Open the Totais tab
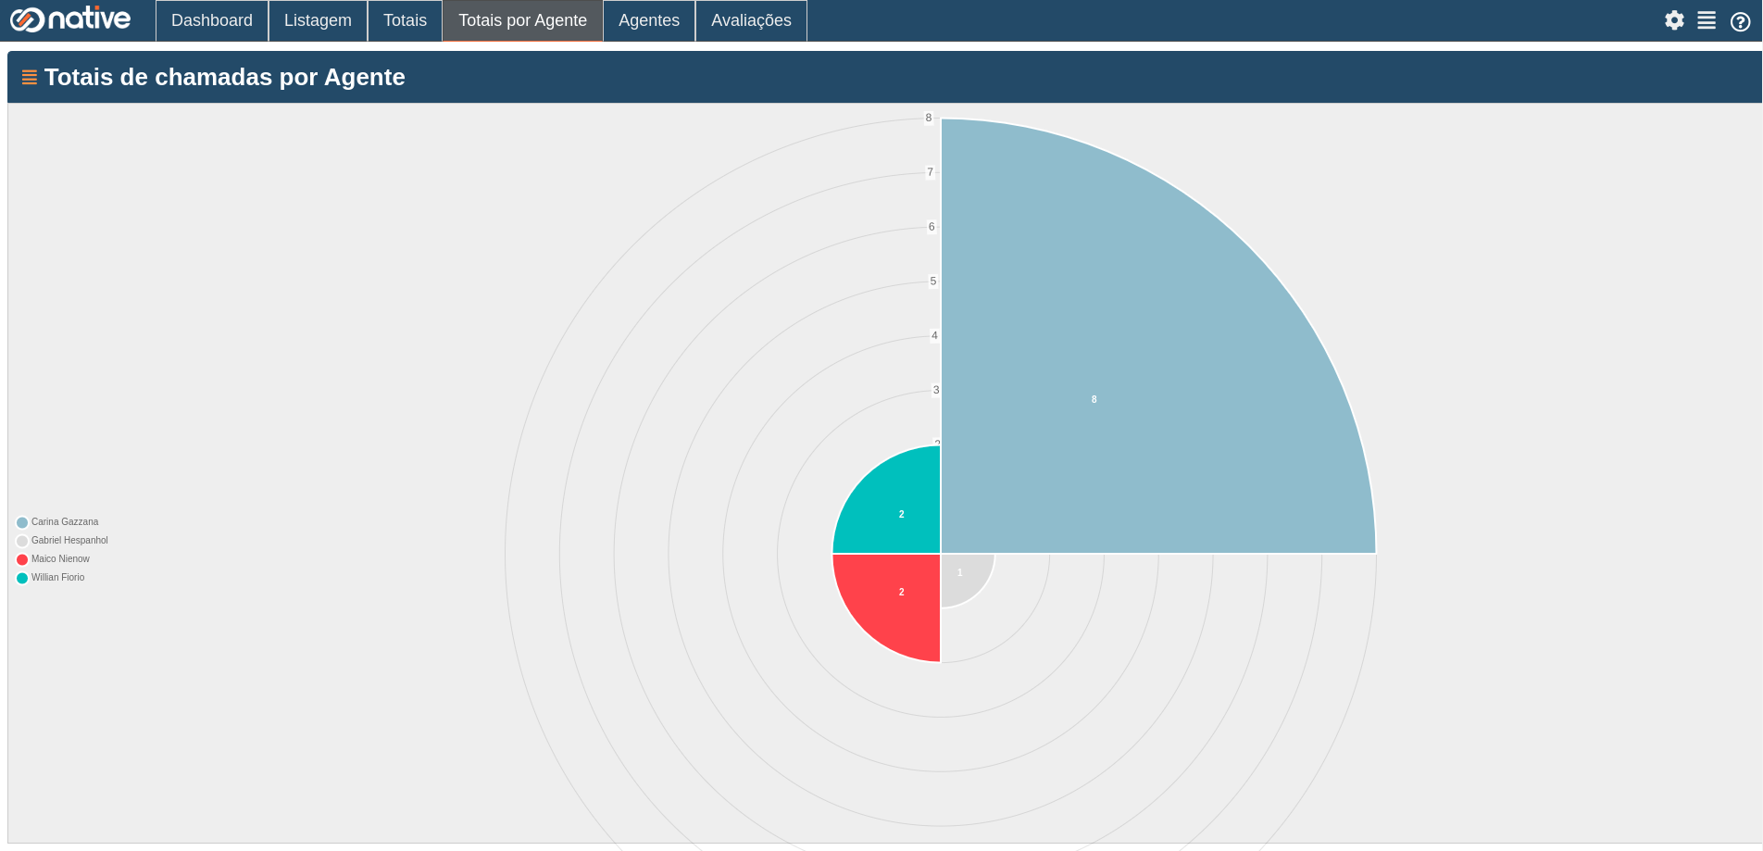1763x851 pixels. [405, 20]
